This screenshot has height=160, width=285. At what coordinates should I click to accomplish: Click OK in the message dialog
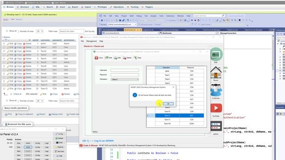pyautogui.click(x=168, y=104)
